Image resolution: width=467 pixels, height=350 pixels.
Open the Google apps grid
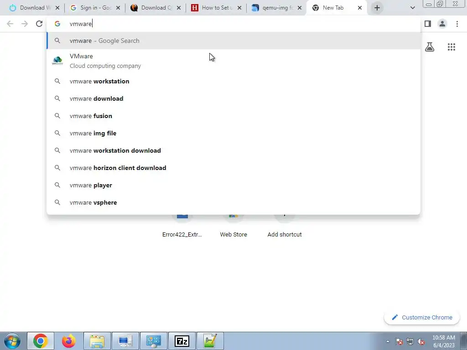pos(451,47)
